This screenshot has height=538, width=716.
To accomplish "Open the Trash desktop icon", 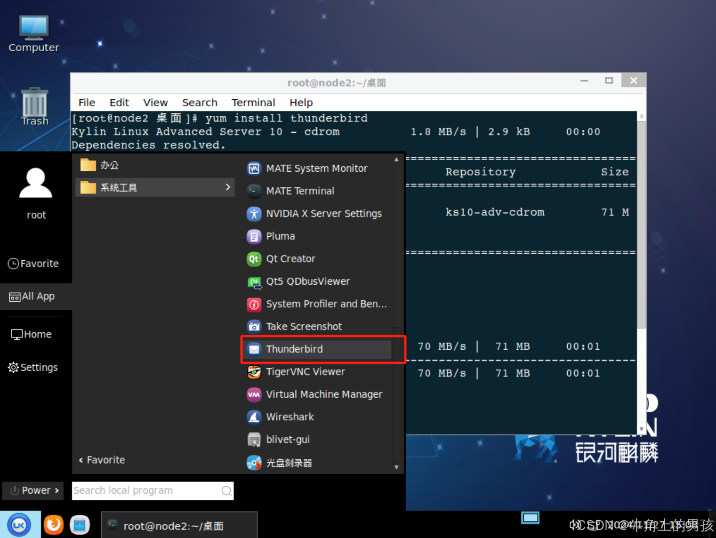I will (x=35, y=107).
